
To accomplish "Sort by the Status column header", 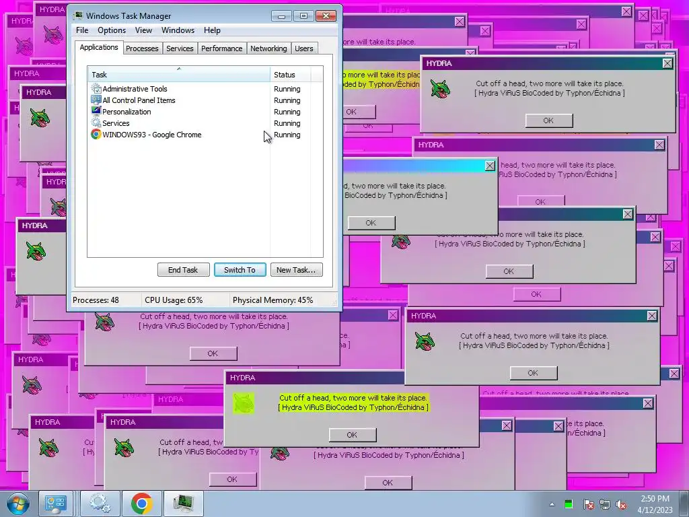I will tap(291, 74).
